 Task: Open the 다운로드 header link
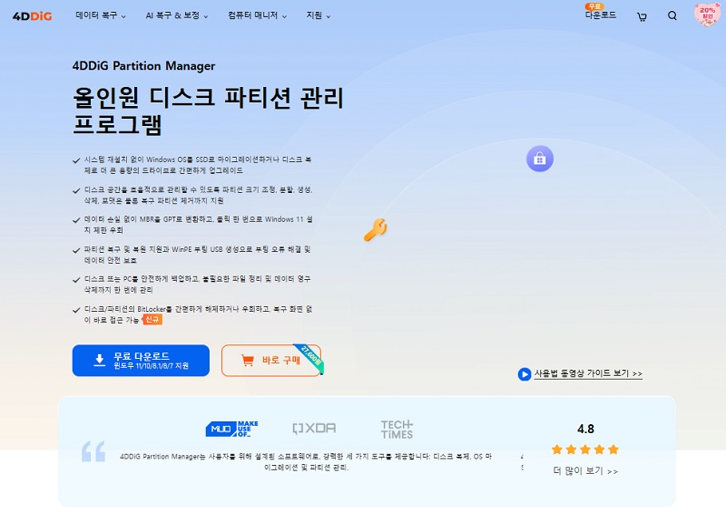[601, 15]
